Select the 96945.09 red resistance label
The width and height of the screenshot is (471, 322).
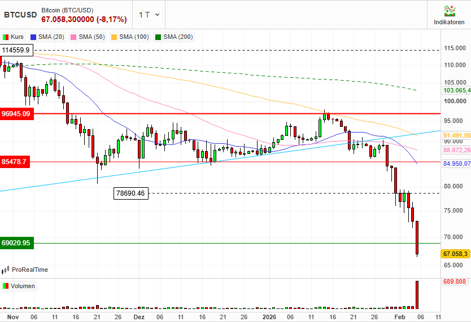pyautogui.click(x=16, y=114)
